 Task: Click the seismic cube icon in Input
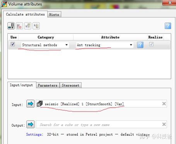pos(39,104)
